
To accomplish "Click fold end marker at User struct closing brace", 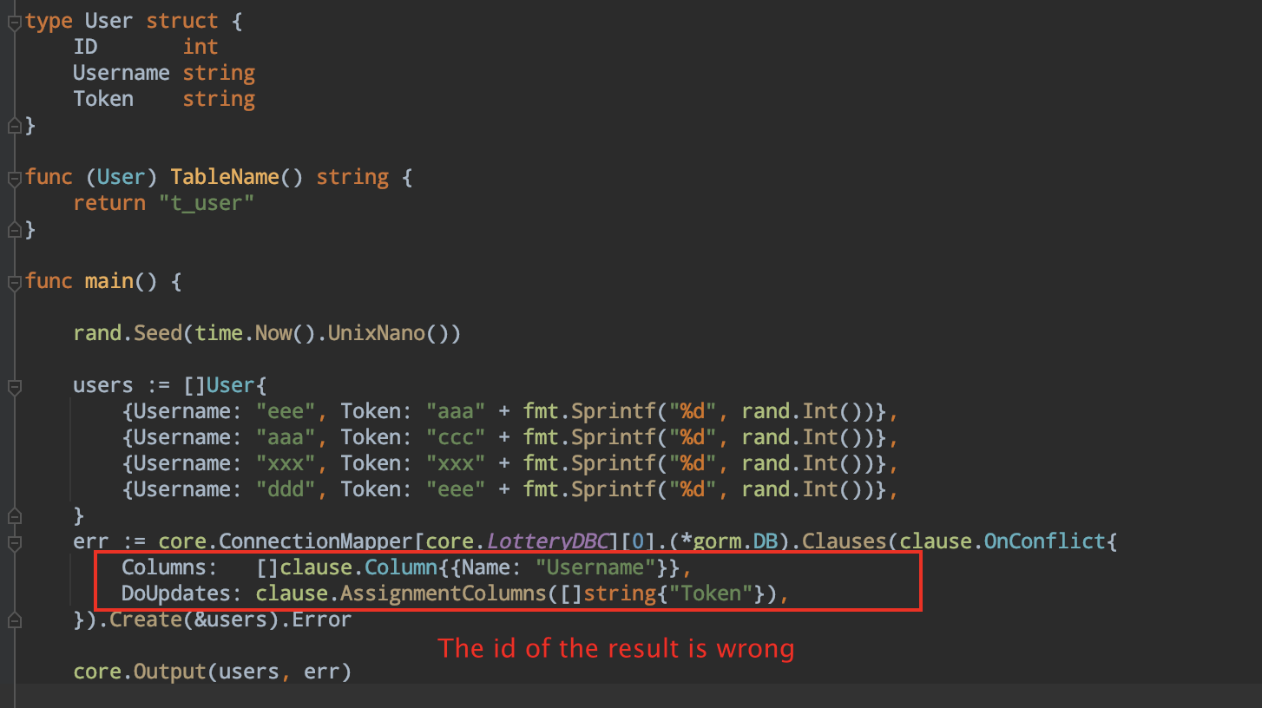I will click(x=13, y=126).
